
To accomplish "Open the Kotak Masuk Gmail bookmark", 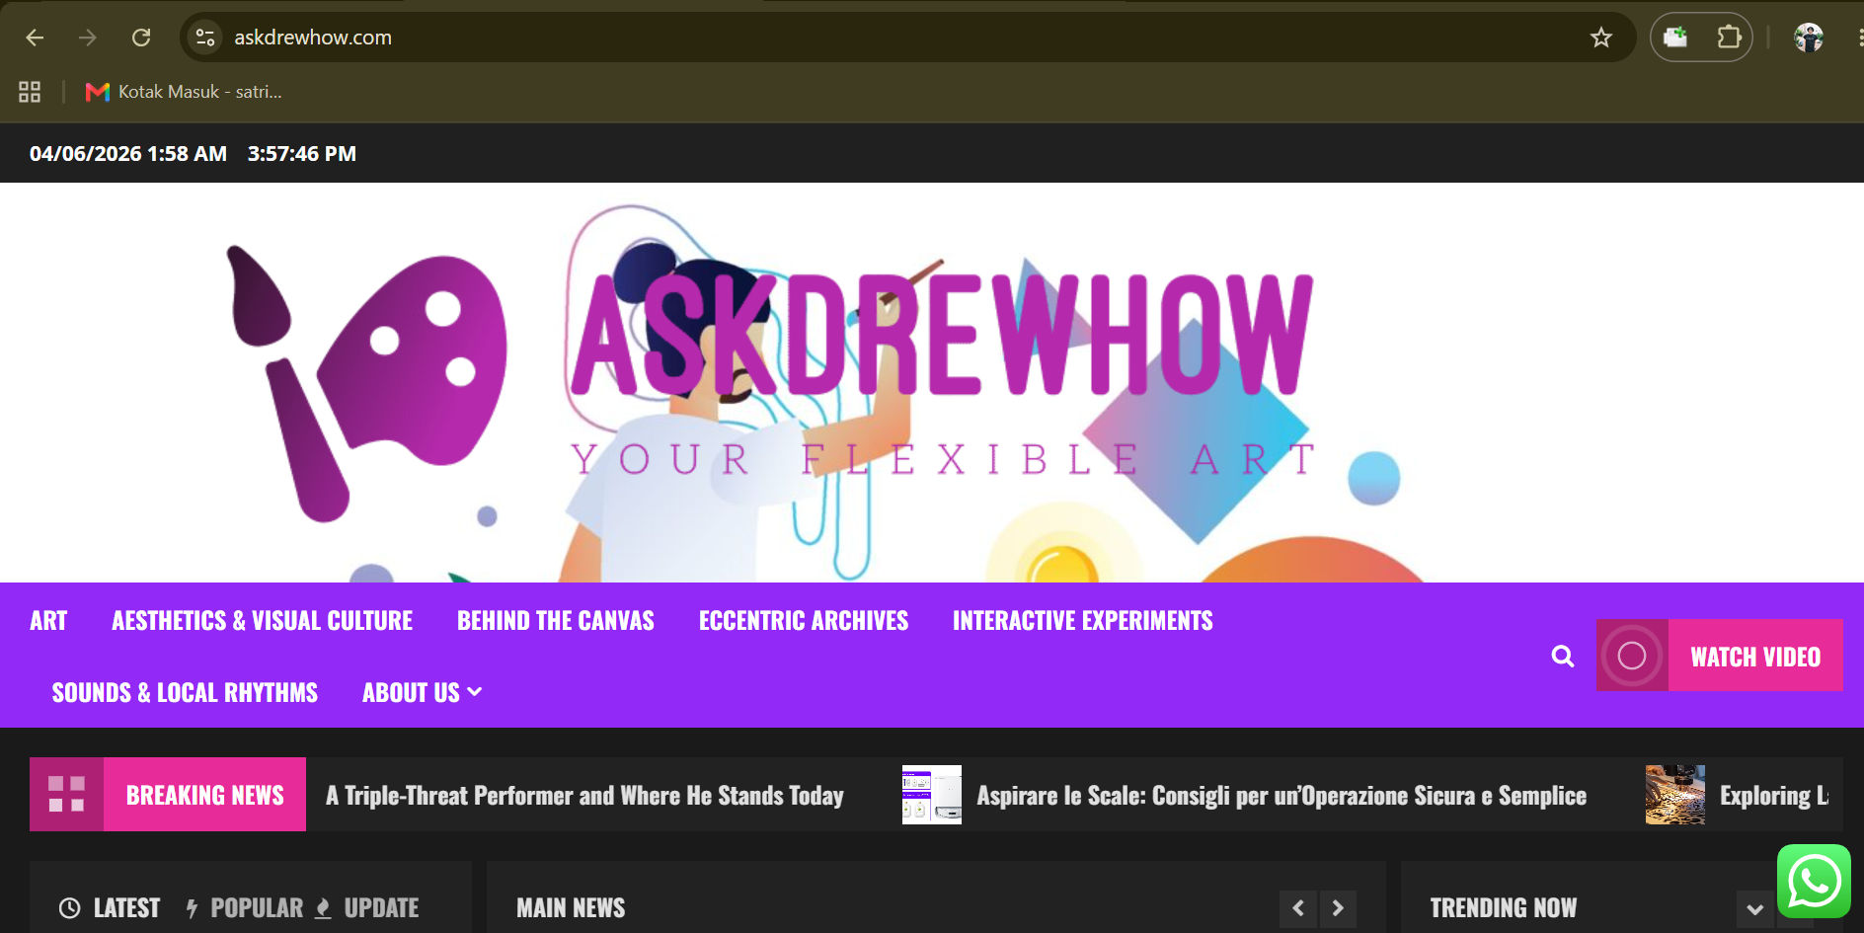I will pos(184,92).
